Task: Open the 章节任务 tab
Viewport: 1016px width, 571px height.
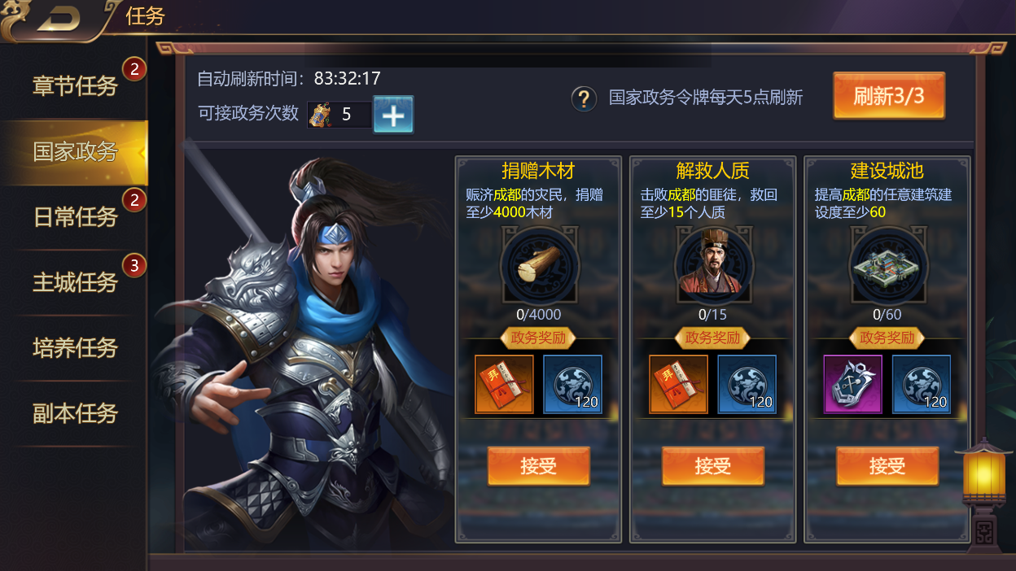Action: [x=75, y=85]
